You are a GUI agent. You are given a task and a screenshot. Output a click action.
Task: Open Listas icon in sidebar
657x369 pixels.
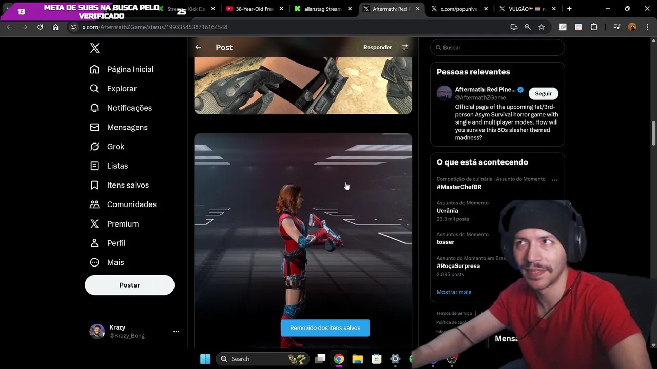pos(94,166)
